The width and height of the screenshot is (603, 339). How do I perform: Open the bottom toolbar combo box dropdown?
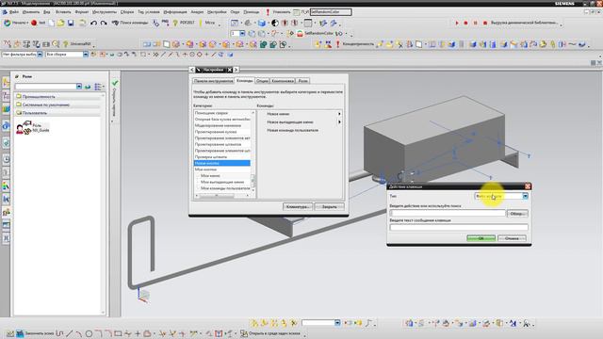click(x=337, y=323)
